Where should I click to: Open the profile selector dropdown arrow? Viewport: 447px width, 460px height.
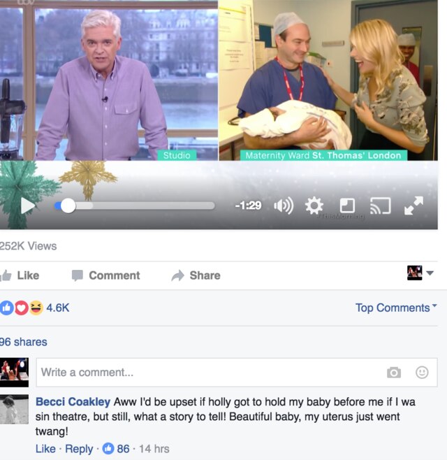(430, 273)
